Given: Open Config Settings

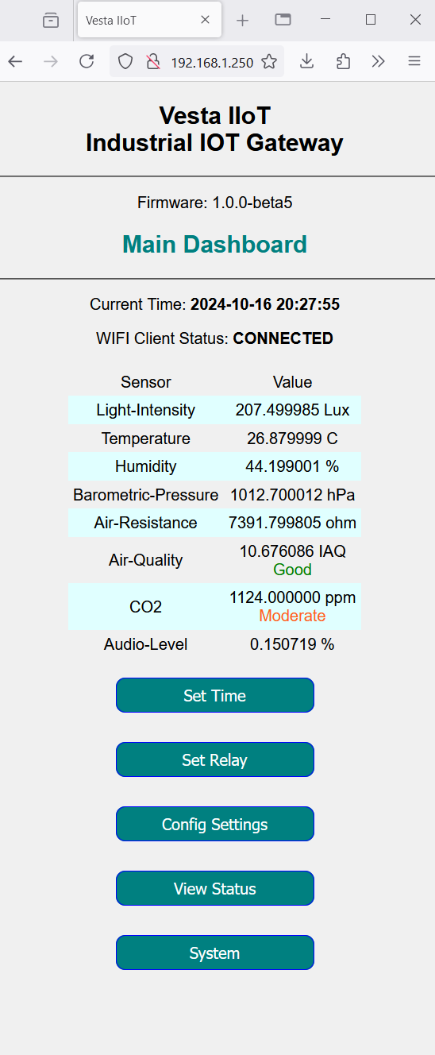Looking at the screenshot, I should point(215,824).
